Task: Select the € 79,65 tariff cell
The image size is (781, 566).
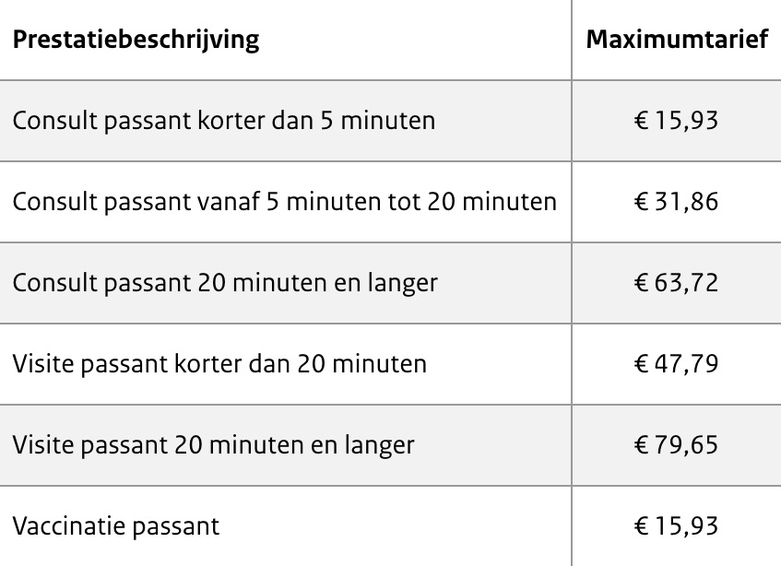Action: tap(676, 445)
